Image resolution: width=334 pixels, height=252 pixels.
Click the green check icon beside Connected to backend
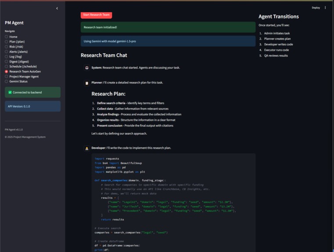pyautogui.click(x=10, y=92)
